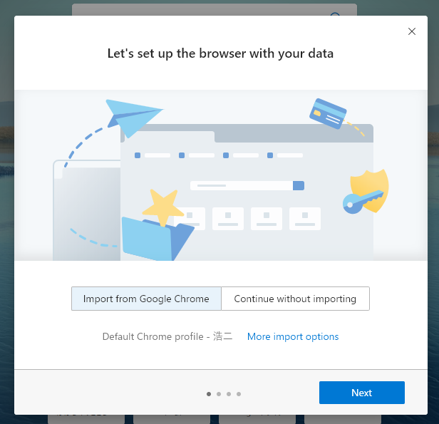Image resolution: width=439 pixels, height=424 pixels.
Task: Click the third page indicator dot
Action: [x=229, y=394]
